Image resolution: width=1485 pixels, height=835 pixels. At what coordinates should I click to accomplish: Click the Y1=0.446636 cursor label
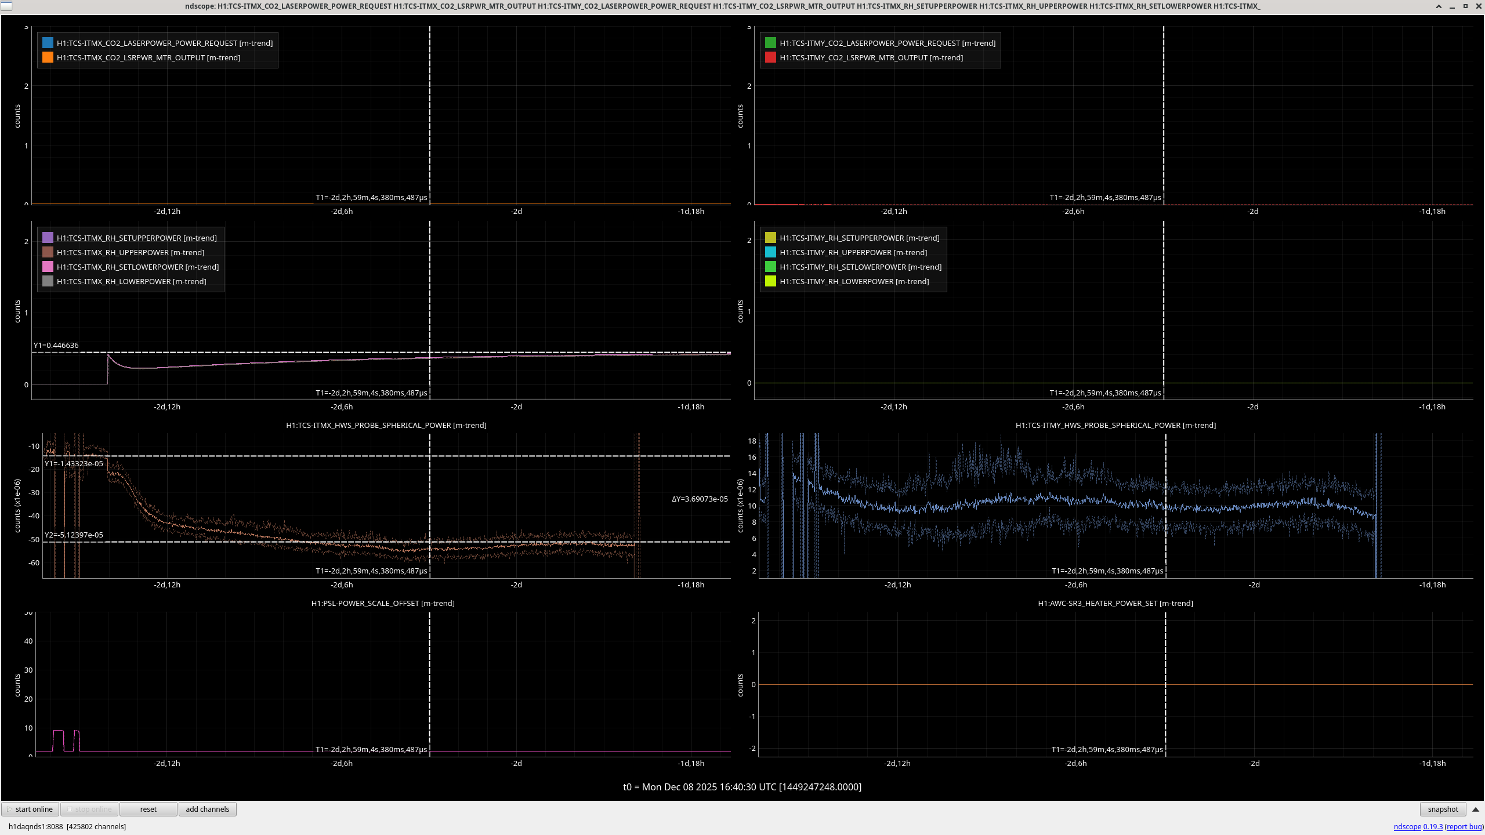coord(56,345)
